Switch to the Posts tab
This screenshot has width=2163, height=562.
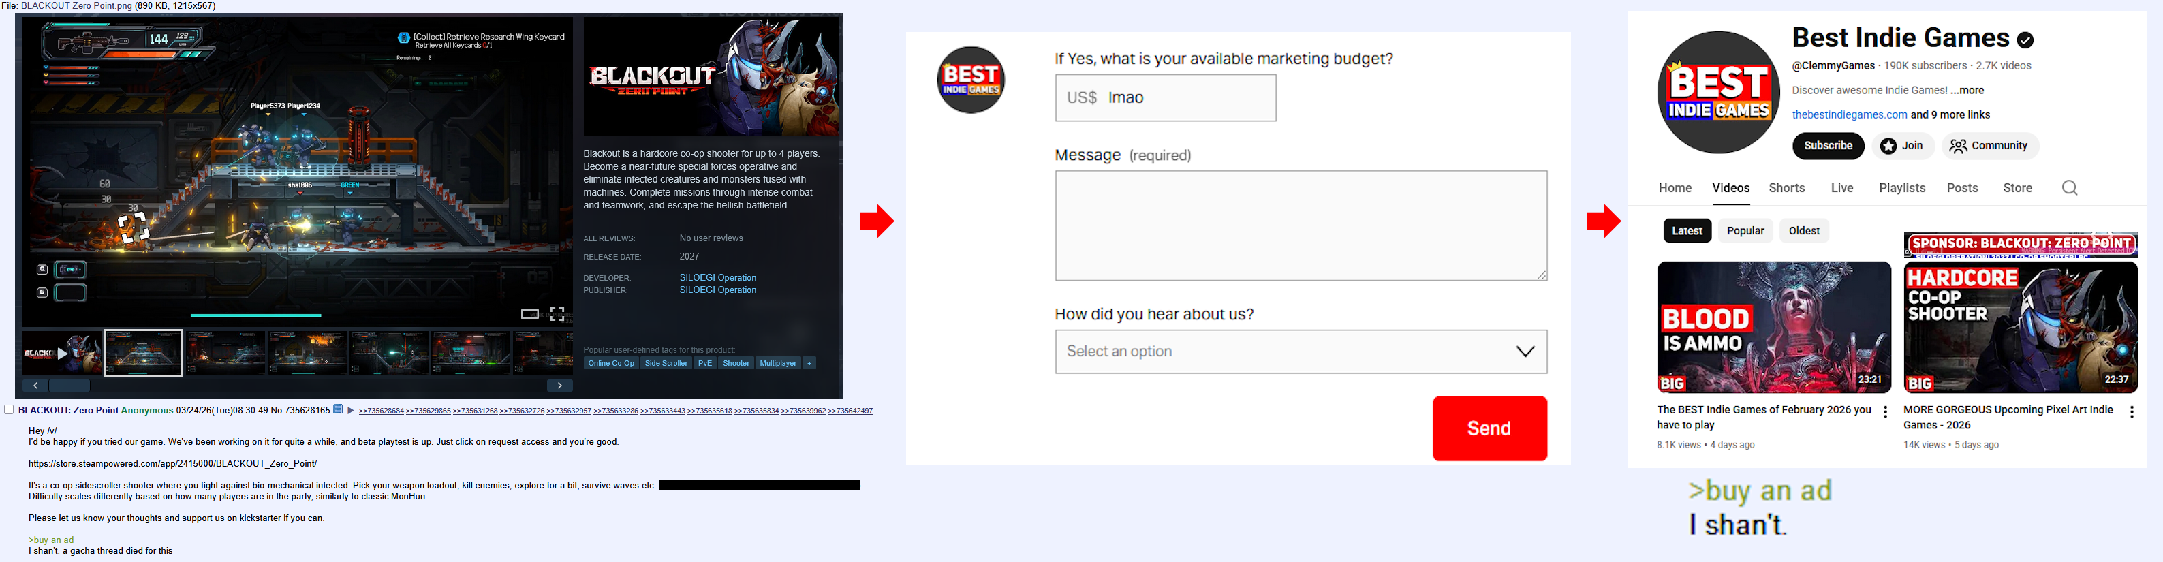(x=1962, y=188)
